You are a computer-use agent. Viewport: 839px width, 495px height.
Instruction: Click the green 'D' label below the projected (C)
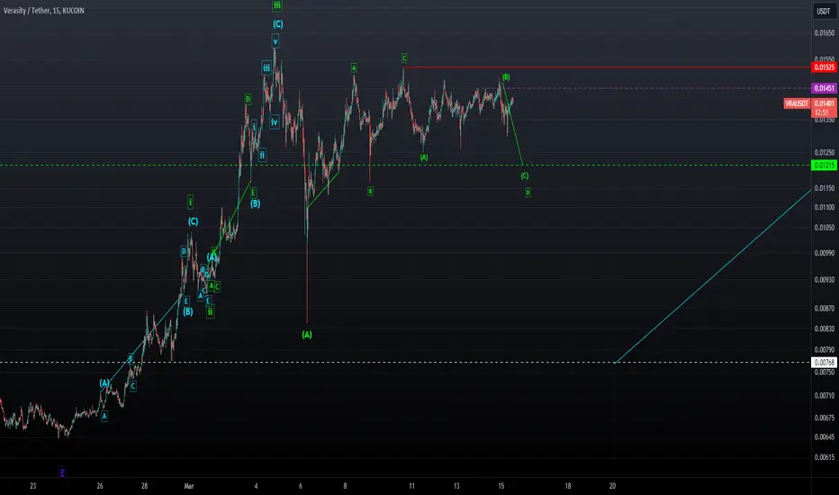click(x=528, y=192)
